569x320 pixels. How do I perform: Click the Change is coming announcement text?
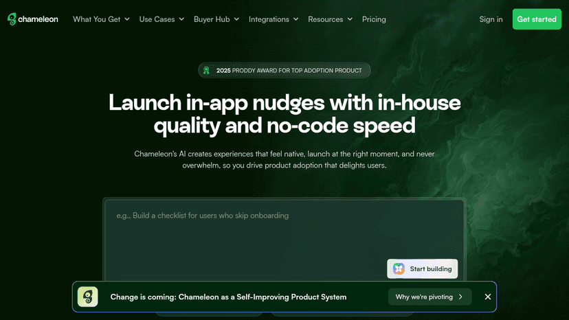pos(228,297)
